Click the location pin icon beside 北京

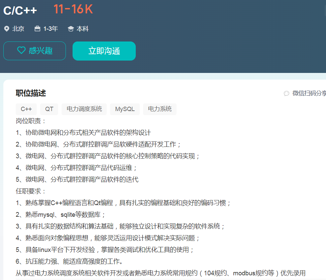tap(6, 29)
